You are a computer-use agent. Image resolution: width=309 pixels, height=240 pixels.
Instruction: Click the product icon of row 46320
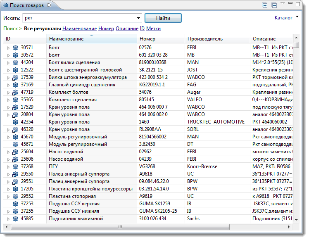point(15,129)
